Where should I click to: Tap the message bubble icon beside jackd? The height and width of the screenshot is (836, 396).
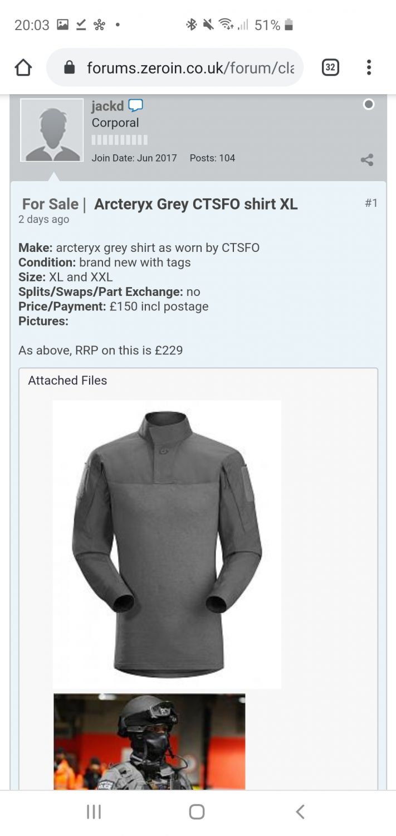136,105
